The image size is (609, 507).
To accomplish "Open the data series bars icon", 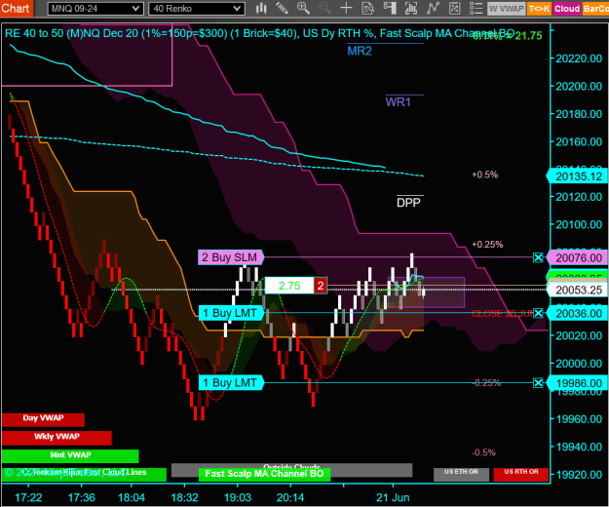I will tap(411, 8).
